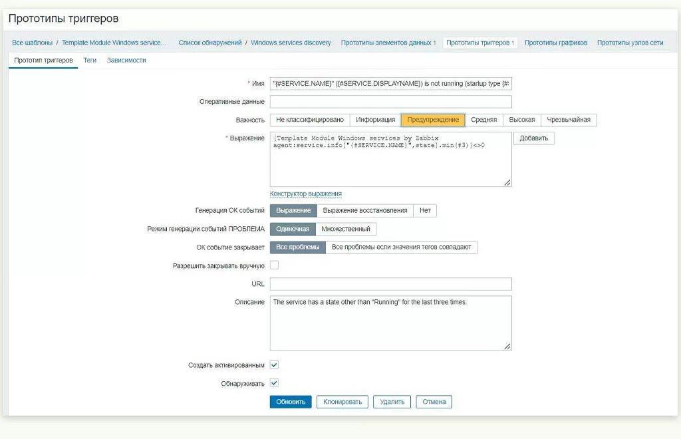Select 'Все проблемы если значения тегов совпадают'
Viewport: 681px width, 439px height.
[x=401, y=247]
